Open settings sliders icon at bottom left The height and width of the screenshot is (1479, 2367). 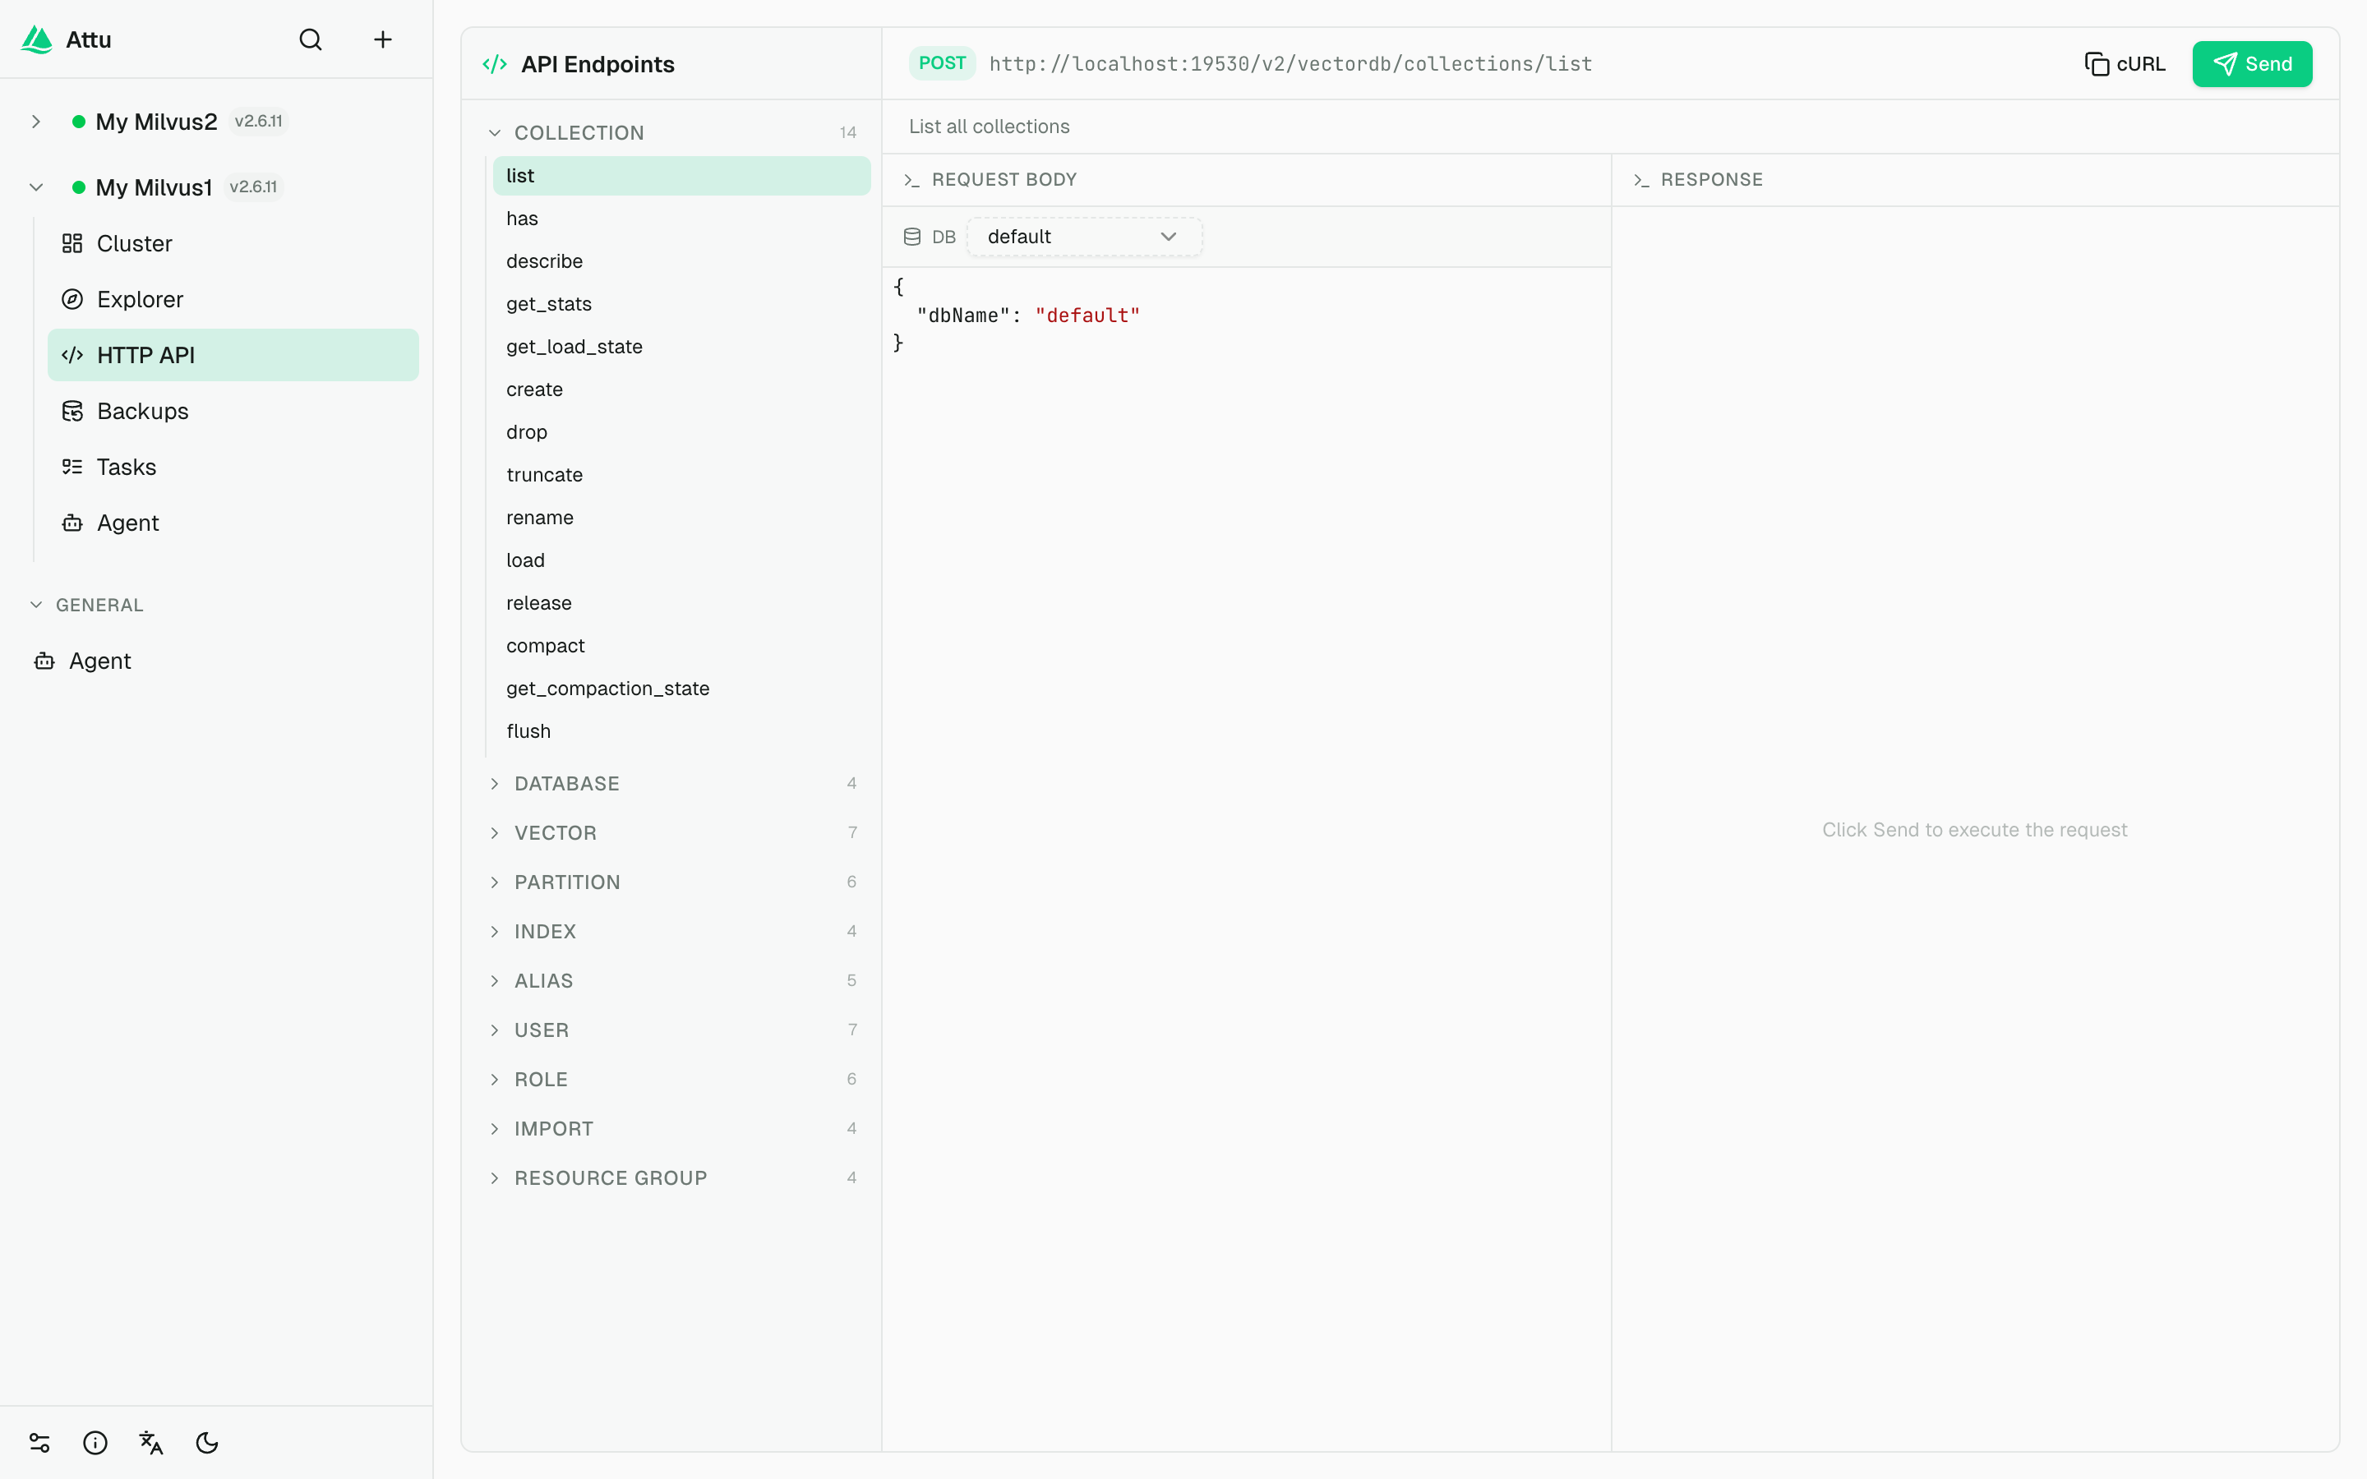pos(39,1443)
